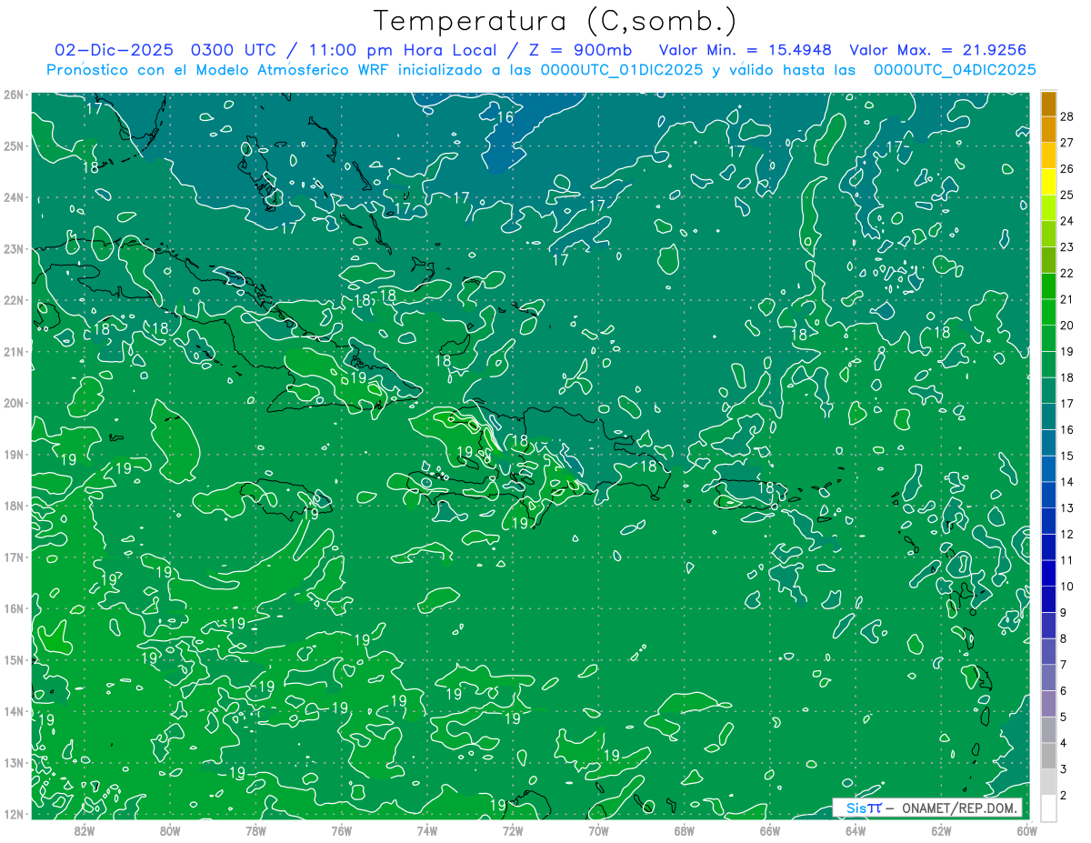Image resolution: width=1091 pixels, height=843 pixels.
Task: Select the colorbar scale number 12
Action: pyautogui.click(x=1066, y=534)
